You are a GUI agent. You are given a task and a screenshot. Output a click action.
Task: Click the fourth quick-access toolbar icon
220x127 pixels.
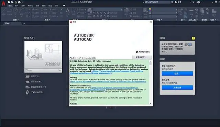pos(19,2)
